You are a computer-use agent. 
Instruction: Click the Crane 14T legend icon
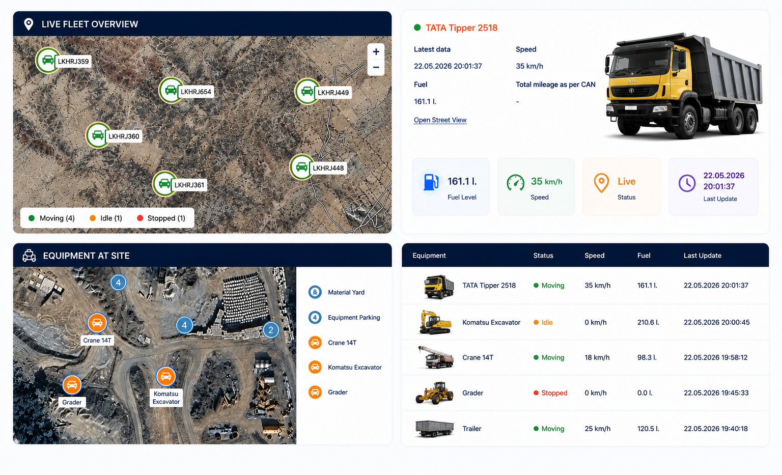315,343
